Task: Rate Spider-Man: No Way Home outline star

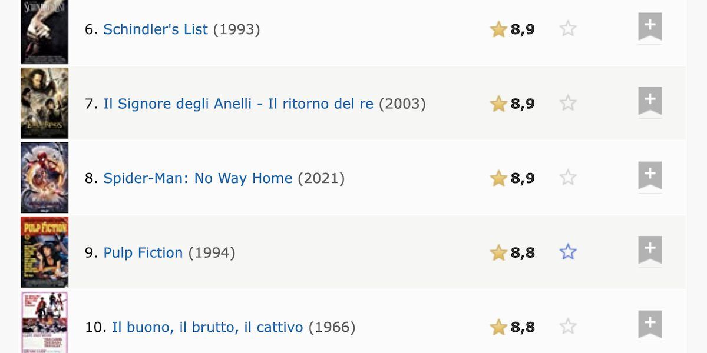Action: [568, 178]
